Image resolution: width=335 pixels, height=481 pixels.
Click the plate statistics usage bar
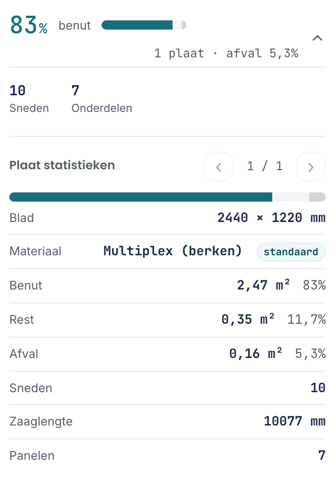coord(167,197)
